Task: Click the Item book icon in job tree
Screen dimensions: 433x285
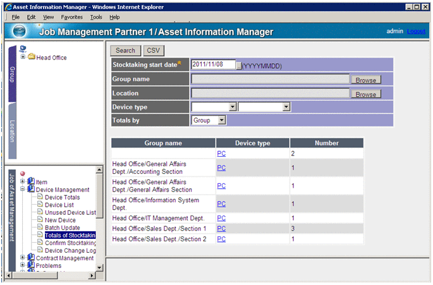Action: click(x=30, y=182)
